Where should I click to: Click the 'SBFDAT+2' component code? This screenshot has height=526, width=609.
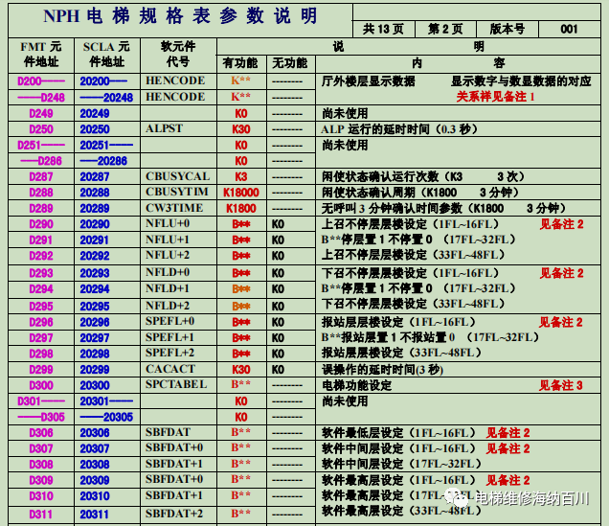[174, 514]
